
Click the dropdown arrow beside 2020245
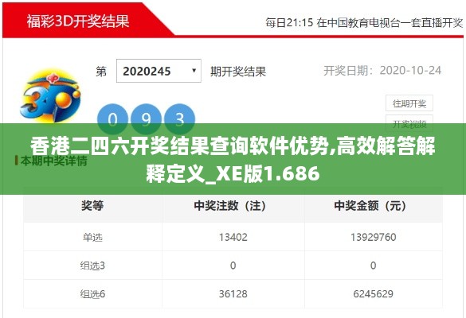194,71
